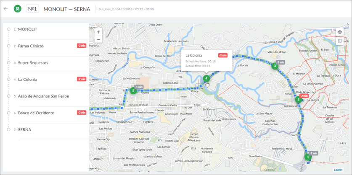Image resolution: width=352 pixels, height=175 pixels.
Task: Select stop marker 4 on map
Action: 206,78
